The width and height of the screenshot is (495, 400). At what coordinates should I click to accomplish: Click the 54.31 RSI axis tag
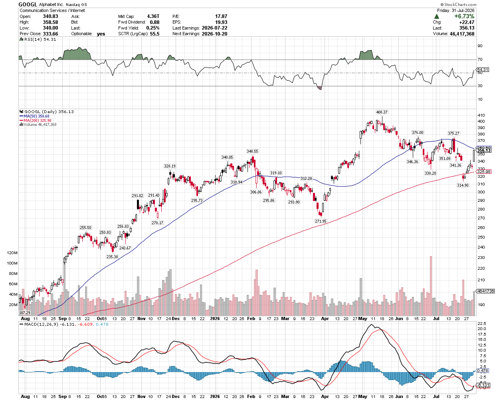click(x=483, y=70)
